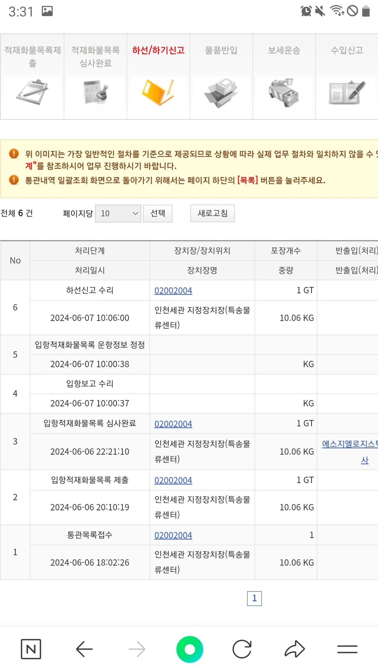Tap the image notification icon in status bar

coord(47,11)
